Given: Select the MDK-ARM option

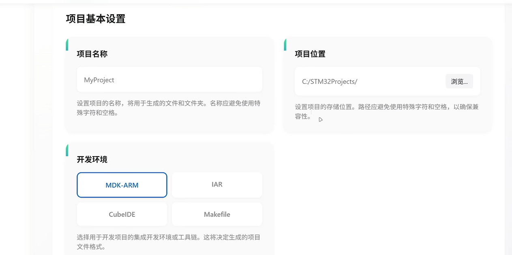Looking at the screenshot, I should click(x=122, y=185).
